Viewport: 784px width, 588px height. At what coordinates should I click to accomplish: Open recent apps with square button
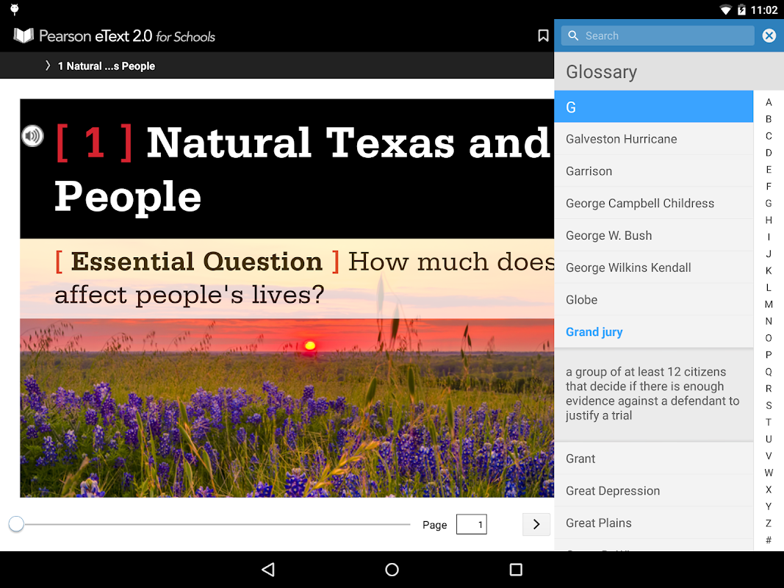(x=516, y=570)
